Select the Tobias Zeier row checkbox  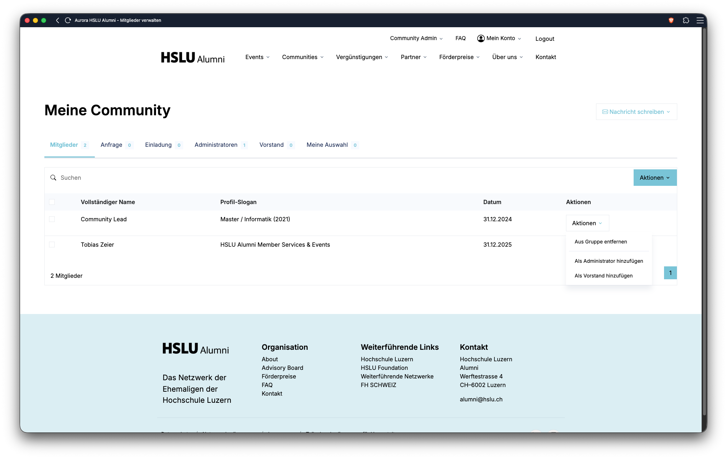click(x=52, y=245)
